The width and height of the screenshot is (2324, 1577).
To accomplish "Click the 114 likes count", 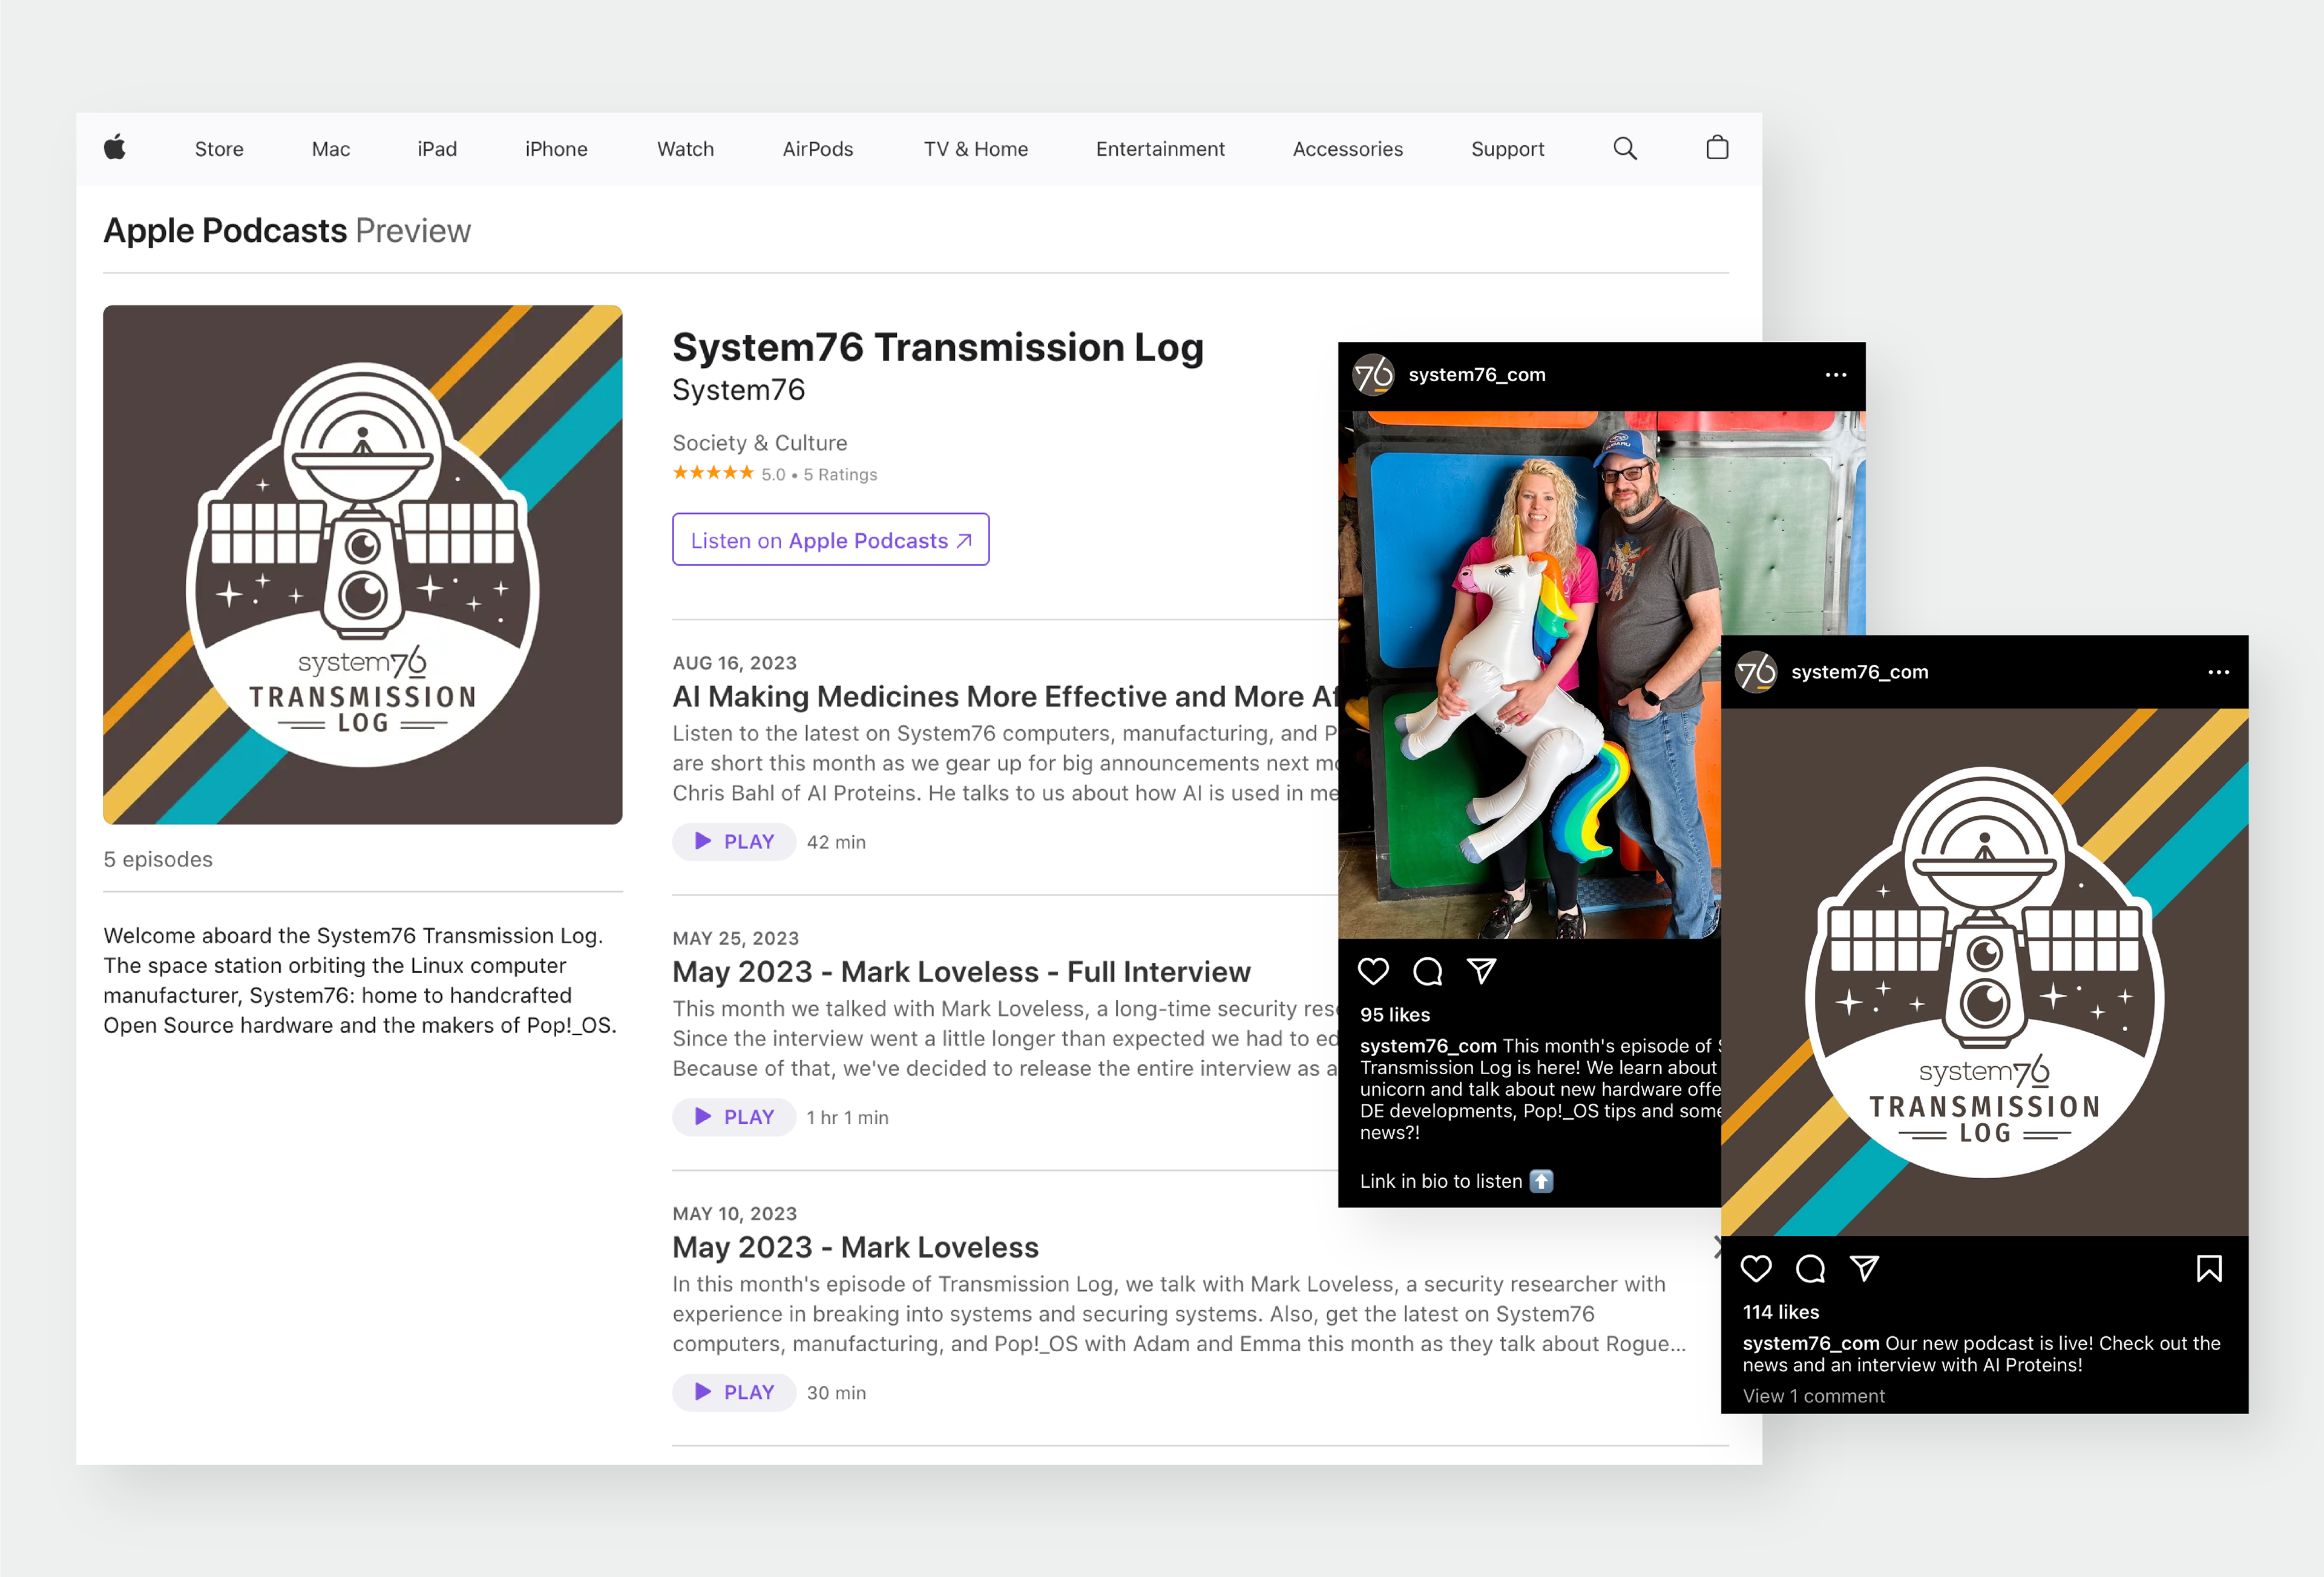I will (1781, 1312).
